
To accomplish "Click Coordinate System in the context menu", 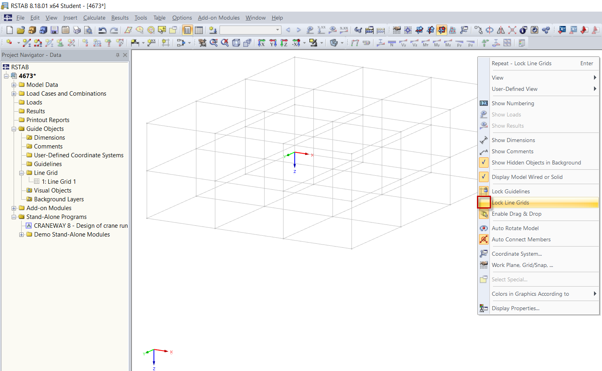I will 517,253.
